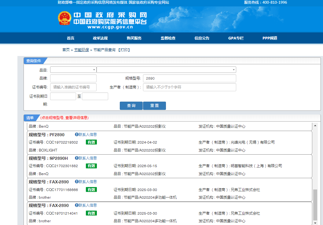
Task: Open the GPA专栏 navigation item
Action: [x=236, y=38]
